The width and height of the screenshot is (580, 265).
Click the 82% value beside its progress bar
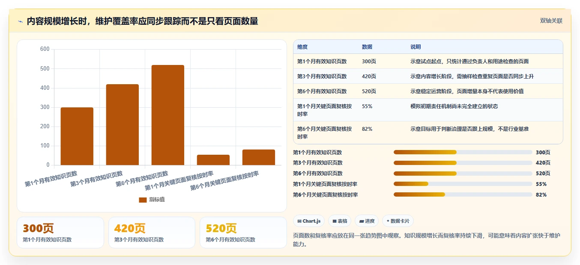pos(541,195)
